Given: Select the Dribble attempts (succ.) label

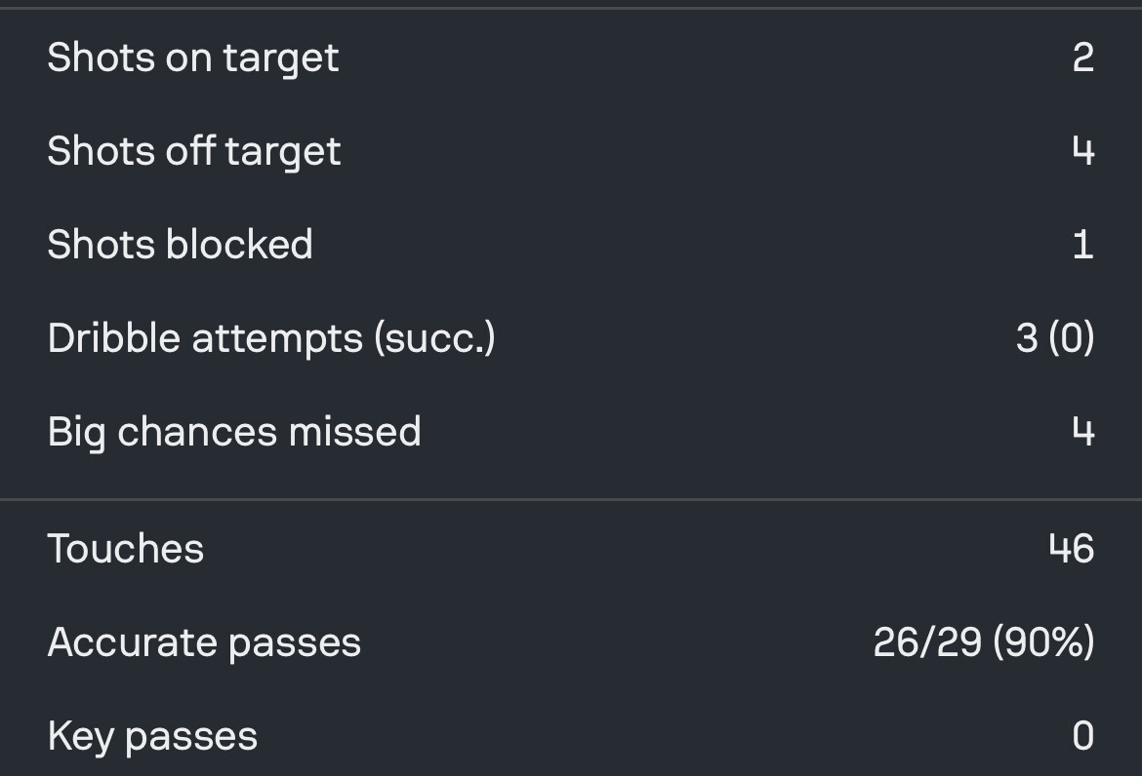Looking at the screenshot, I should coord(271,339).
